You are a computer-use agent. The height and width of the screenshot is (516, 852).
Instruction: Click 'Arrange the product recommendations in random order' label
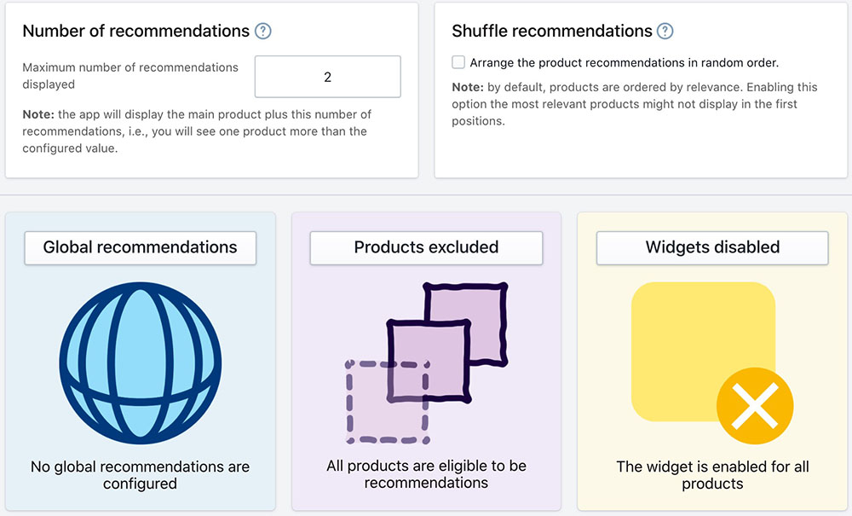pos(625,62)
